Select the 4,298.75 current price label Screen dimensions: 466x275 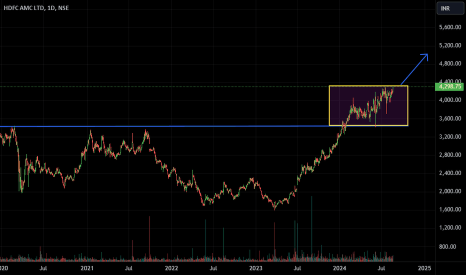[x=450, y=86]
